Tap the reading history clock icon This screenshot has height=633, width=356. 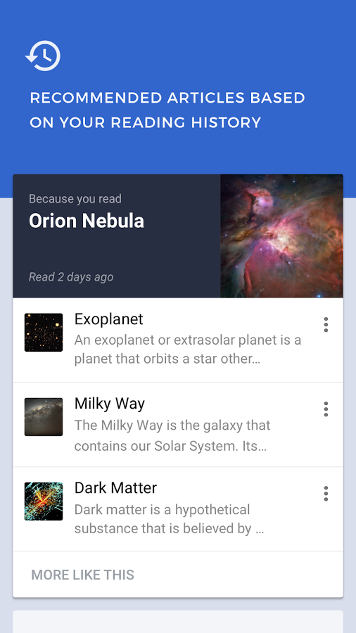pyautogui.click(x=43, y=56)
